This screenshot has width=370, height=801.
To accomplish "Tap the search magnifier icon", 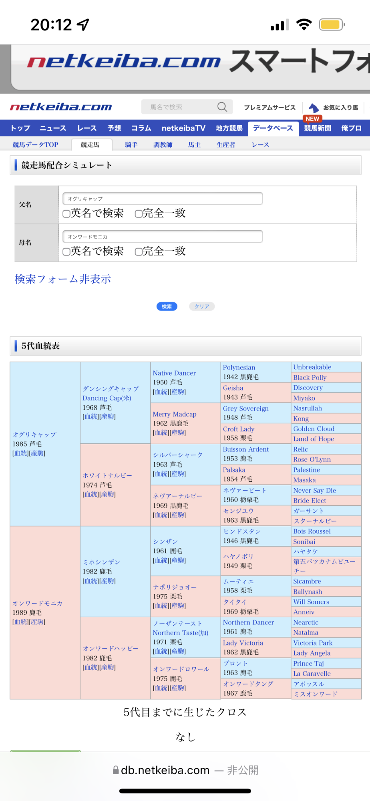I will coord(222,107).
